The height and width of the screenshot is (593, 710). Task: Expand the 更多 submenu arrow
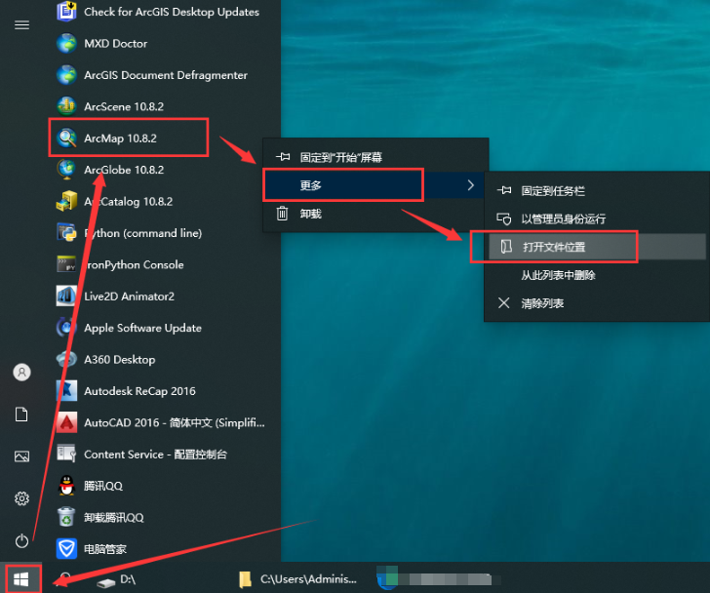[471, 184]
